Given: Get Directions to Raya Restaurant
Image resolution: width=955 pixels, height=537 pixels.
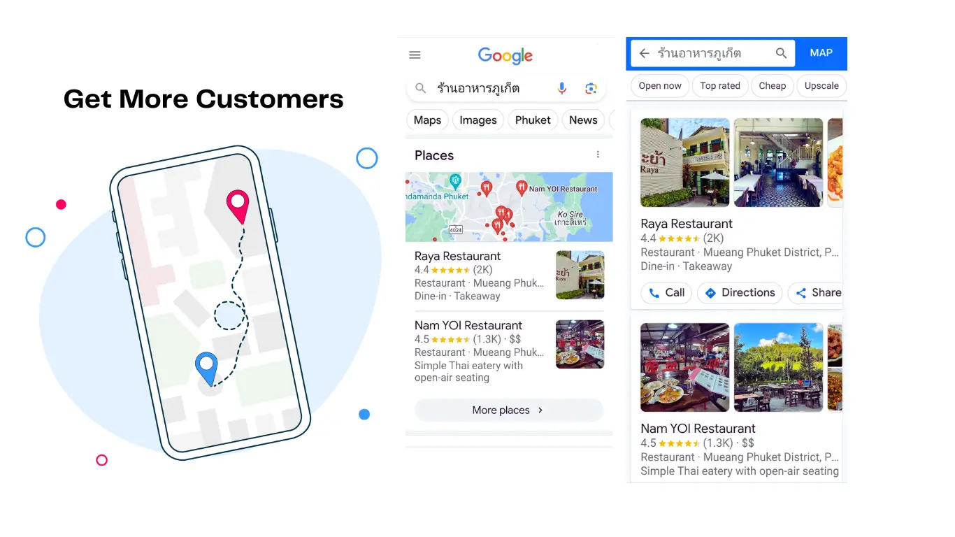Looking at the screenshot, I should [740, 293].
